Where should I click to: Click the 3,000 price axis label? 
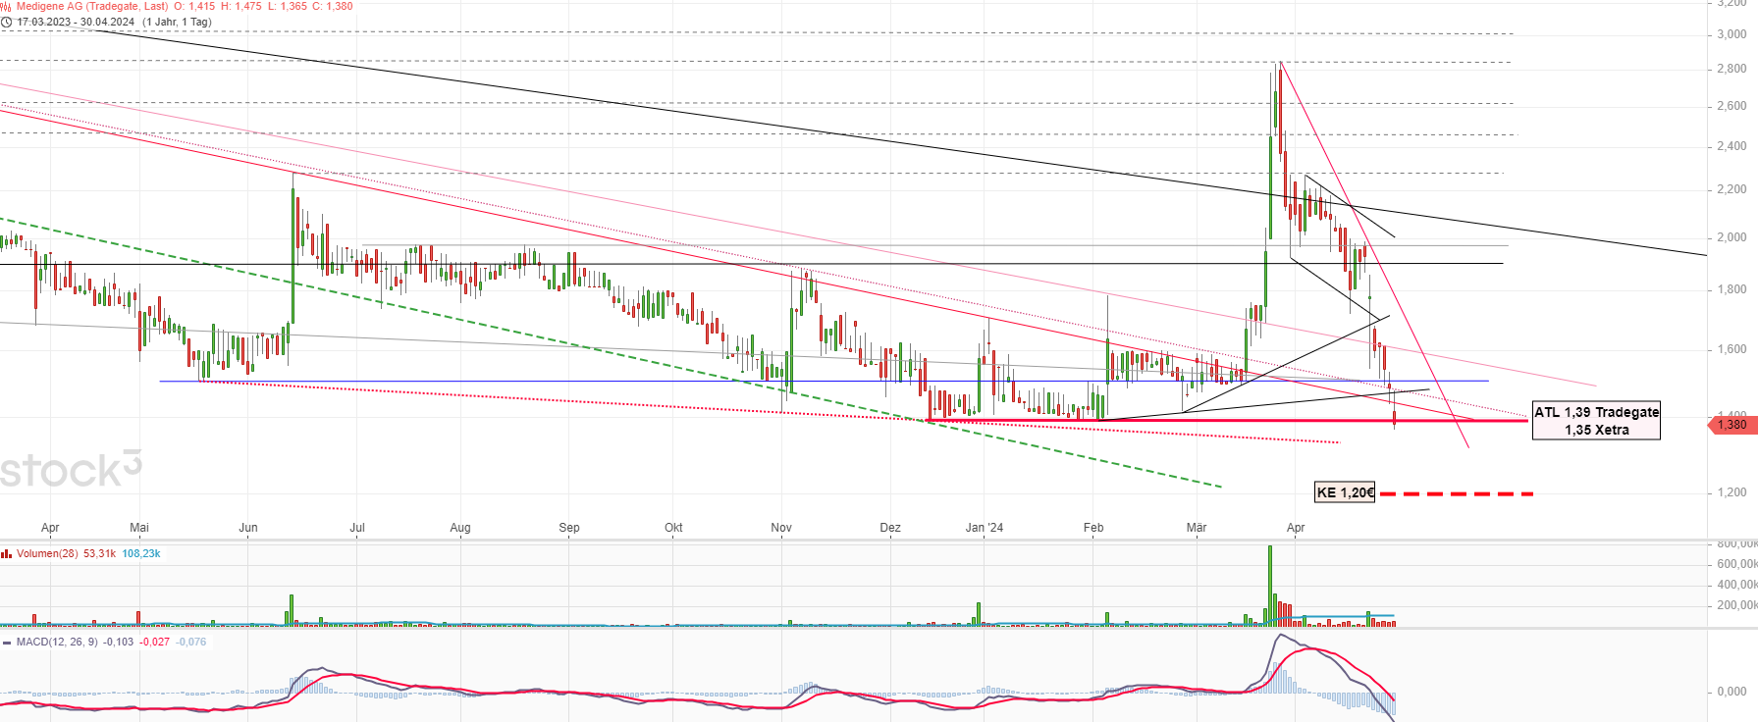pos(1731,34)
